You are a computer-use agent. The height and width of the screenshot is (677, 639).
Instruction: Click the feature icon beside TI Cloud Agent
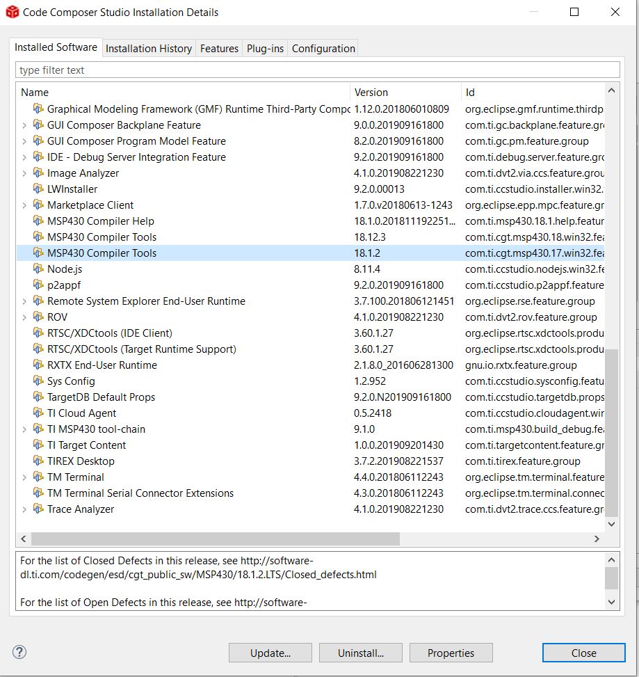38,413
